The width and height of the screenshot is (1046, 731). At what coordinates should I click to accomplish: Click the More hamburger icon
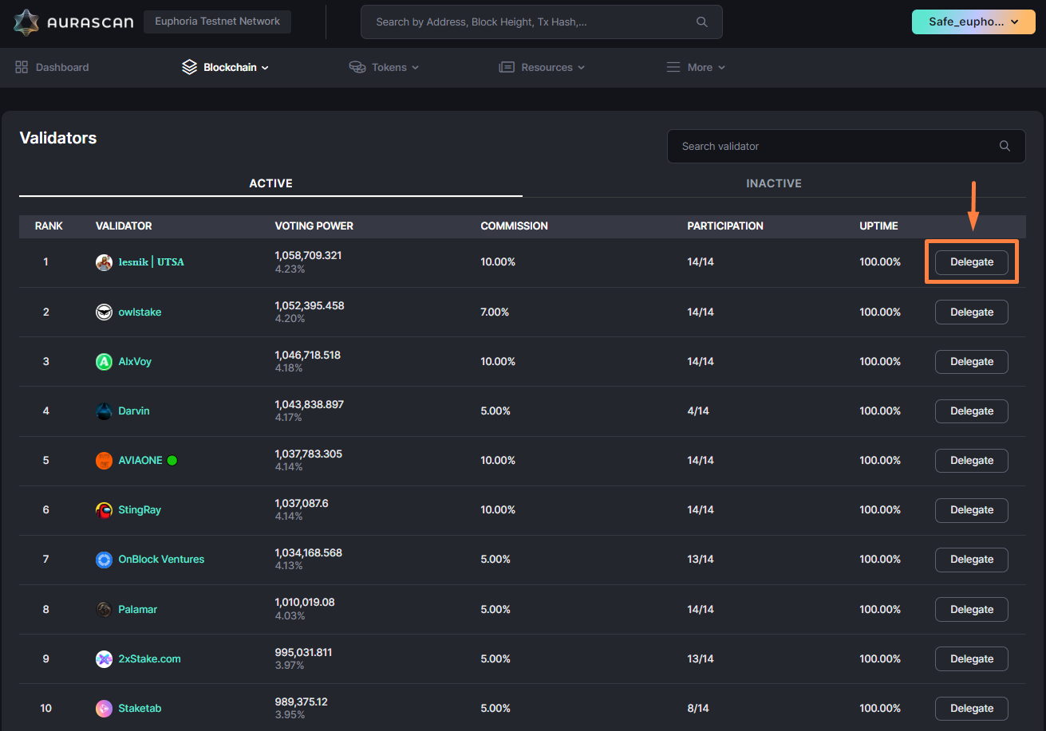673,68
